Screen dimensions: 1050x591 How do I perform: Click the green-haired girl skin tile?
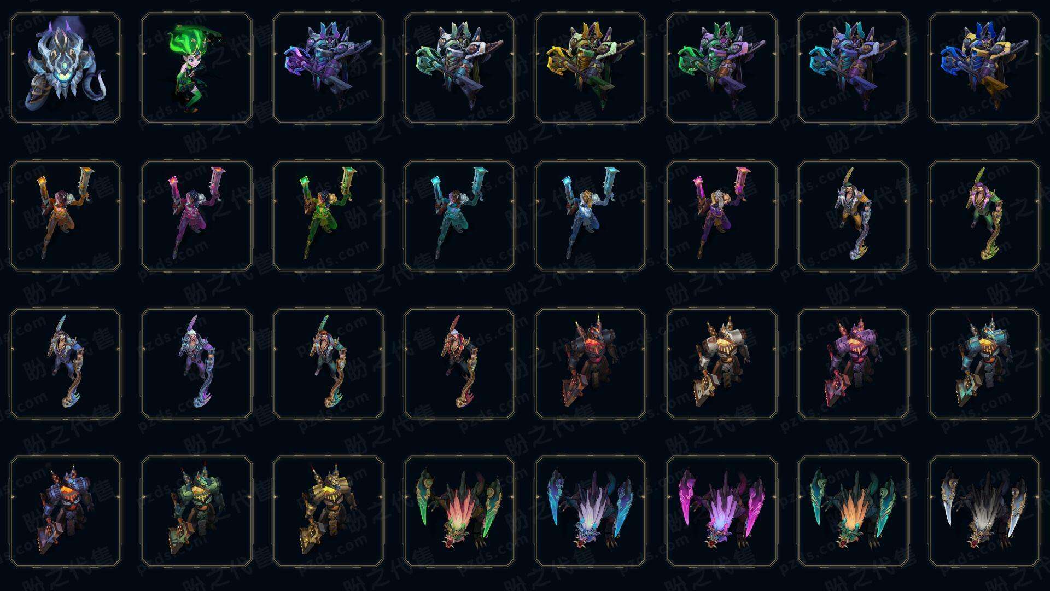(197, 68)
